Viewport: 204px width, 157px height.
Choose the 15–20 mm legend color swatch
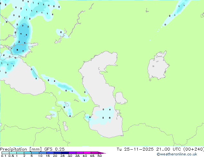tap(50, 153)
